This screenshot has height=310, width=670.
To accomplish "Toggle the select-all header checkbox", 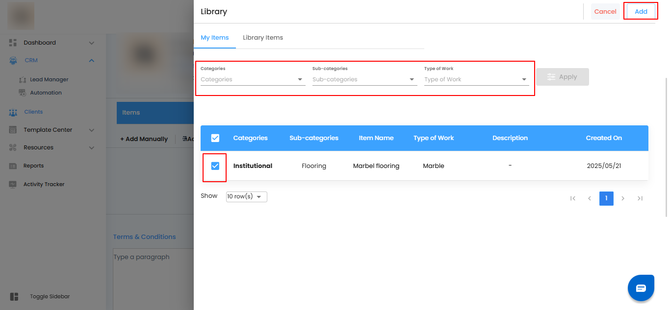I will point(215,138).
